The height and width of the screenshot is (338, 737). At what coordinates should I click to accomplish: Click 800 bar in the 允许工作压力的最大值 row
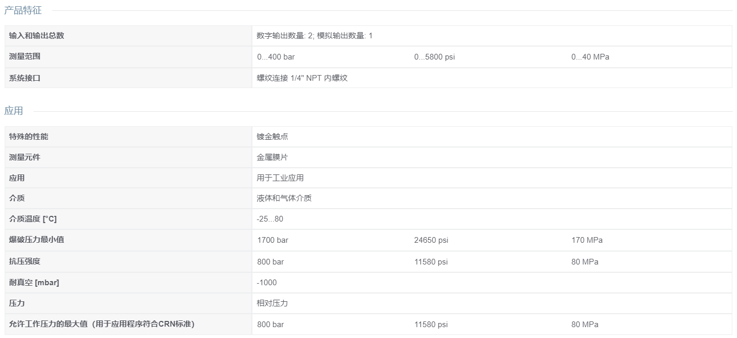[x=270, y=325]
